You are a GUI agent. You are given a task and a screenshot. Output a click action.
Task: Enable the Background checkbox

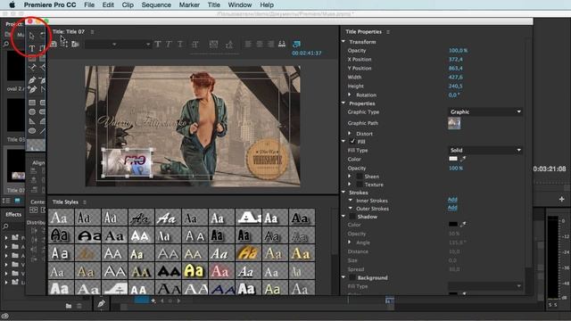pyautogui.click(x=352, y=277)
